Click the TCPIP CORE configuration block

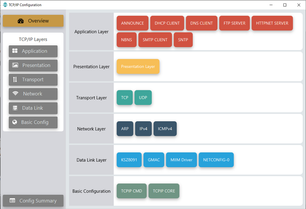click(x=164, y=191)
